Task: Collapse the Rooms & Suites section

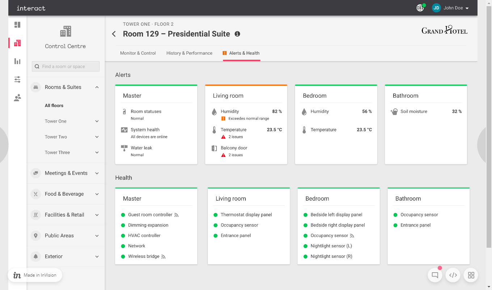Action: pos(97,87)
